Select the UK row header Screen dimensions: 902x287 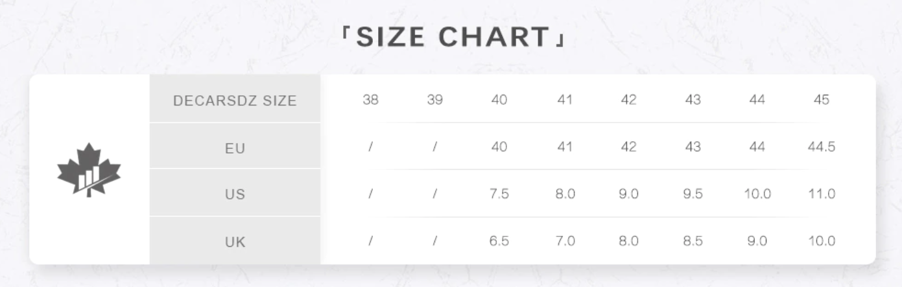point(235,242)
